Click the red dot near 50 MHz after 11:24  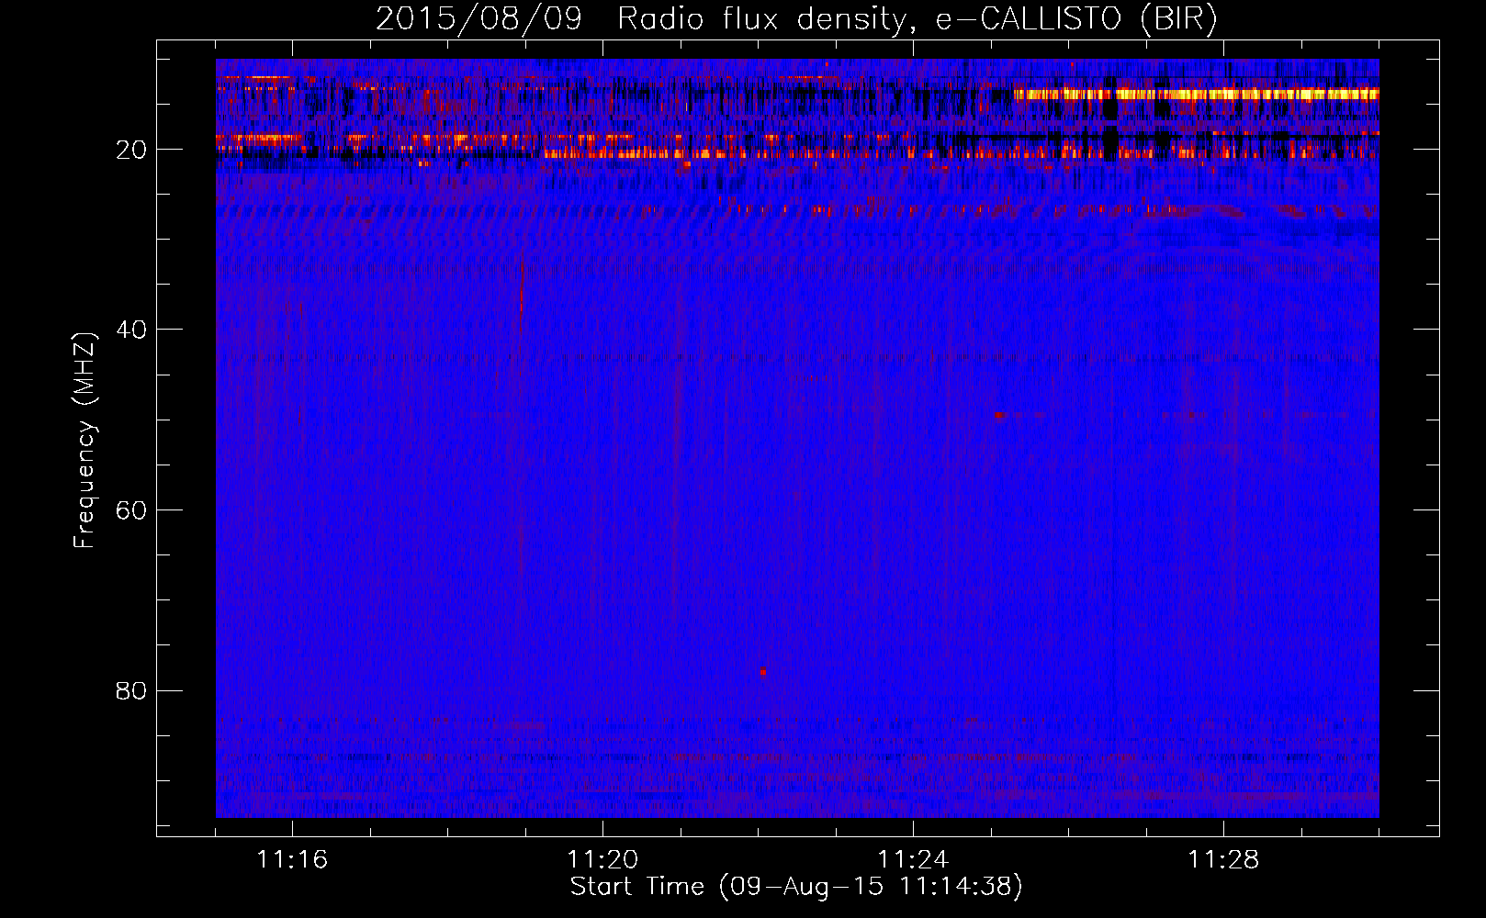pyautogui.click(x=999, y=416)
